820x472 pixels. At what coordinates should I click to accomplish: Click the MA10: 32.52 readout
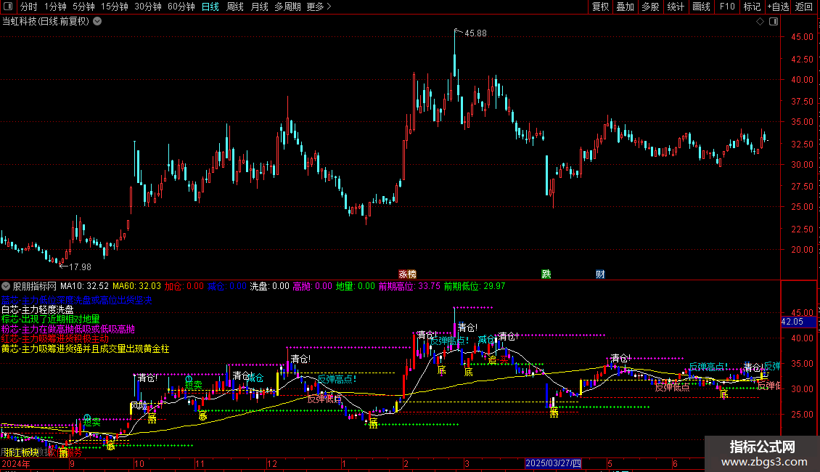pyautogui.click(x=84, y=286)
